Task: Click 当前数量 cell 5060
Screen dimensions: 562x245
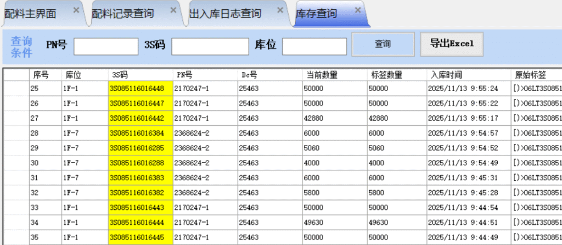Action: 335,148
